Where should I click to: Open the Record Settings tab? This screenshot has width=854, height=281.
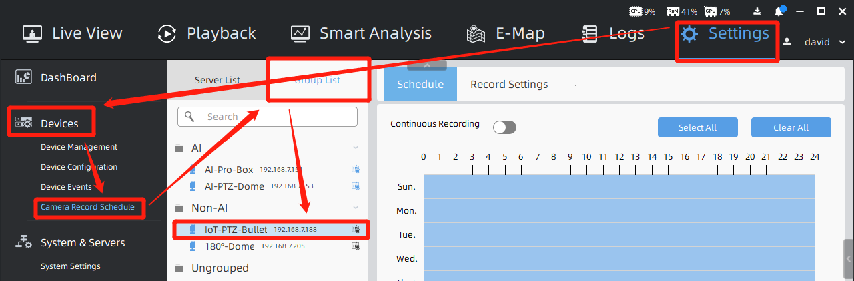pyautogui.click(x=509, y=84)
